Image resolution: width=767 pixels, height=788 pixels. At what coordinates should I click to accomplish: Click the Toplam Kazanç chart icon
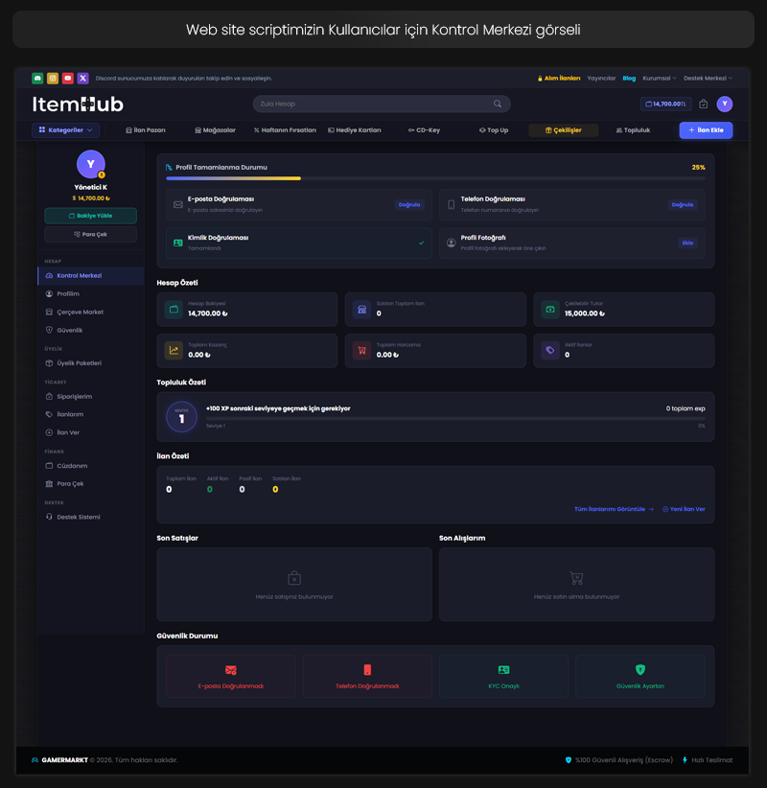[x=174, y=350]
